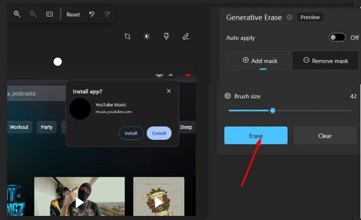361x220 pixels.
Task: Click the 1:1 actual size icon
Action: click(49, 14)
